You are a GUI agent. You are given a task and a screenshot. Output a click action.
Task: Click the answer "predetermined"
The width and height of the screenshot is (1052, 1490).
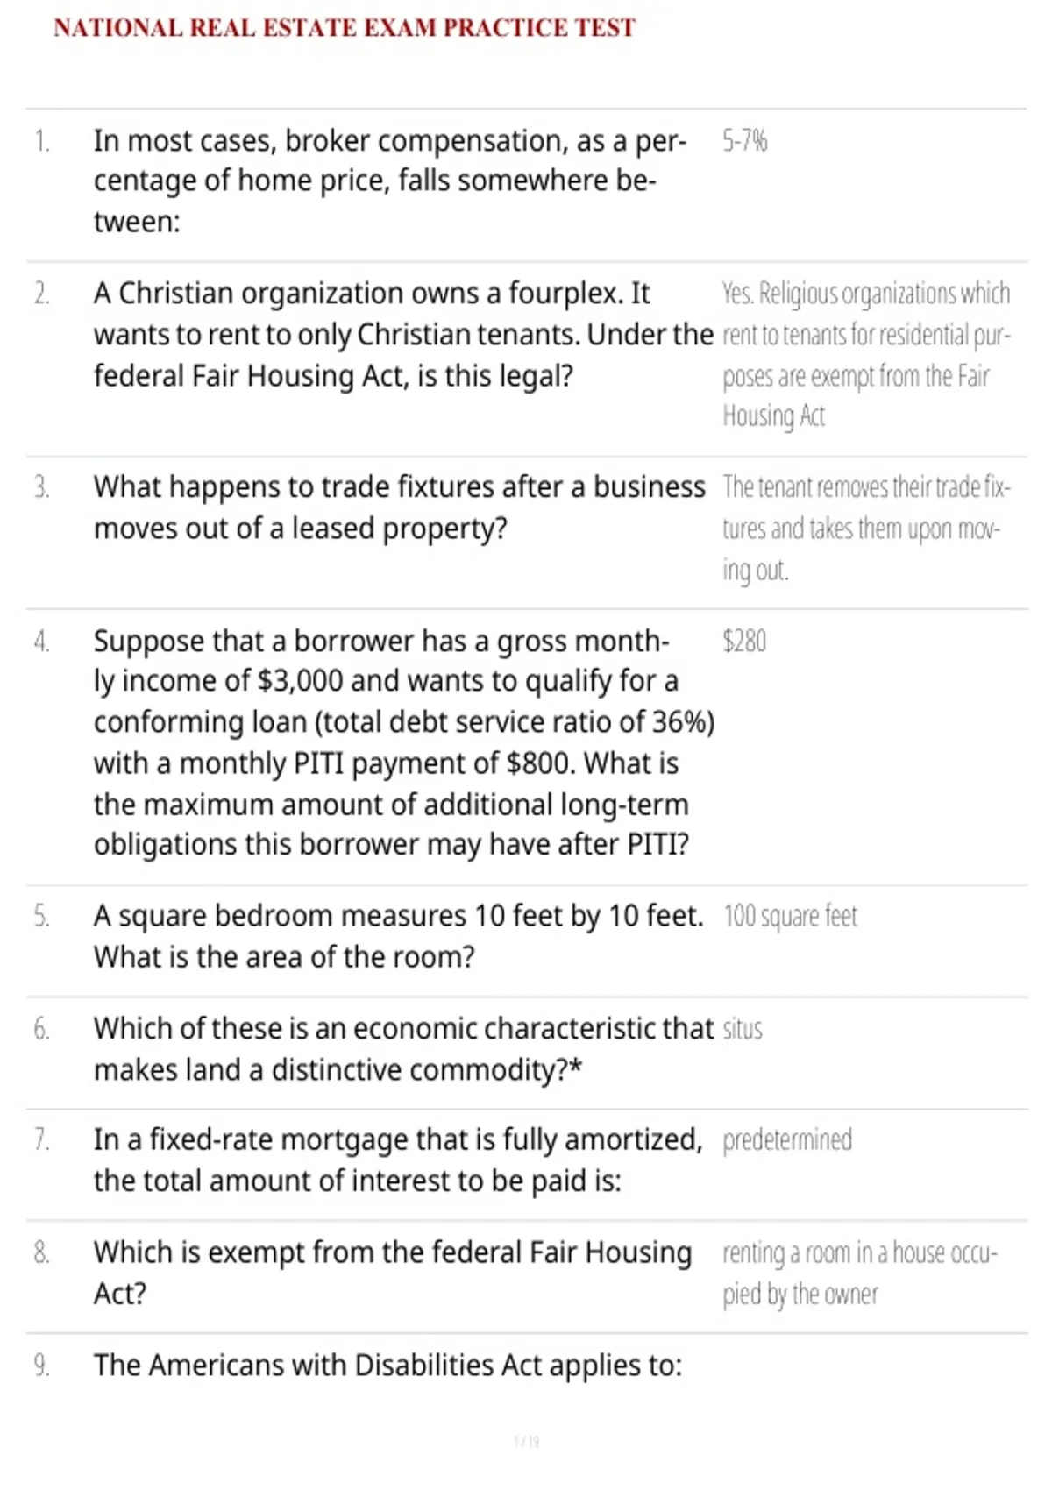[x=787, y=1139]
